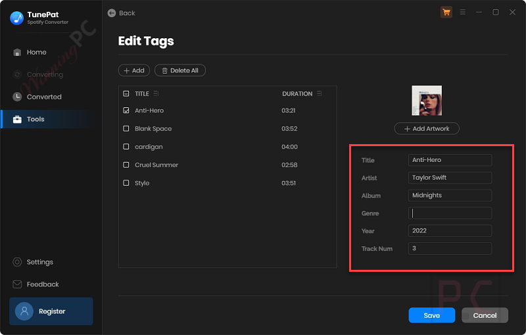Click the Converting sidebar icon

coord(17,74)
